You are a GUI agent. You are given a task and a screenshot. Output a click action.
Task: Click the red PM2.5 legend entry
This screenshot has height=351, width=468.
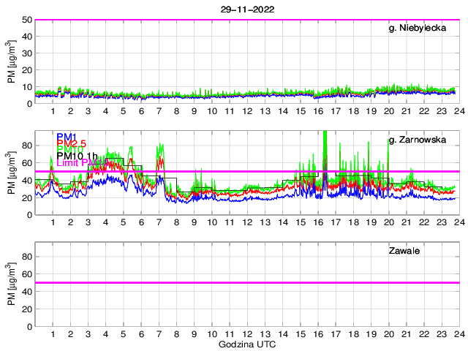[x=72, y=143]
